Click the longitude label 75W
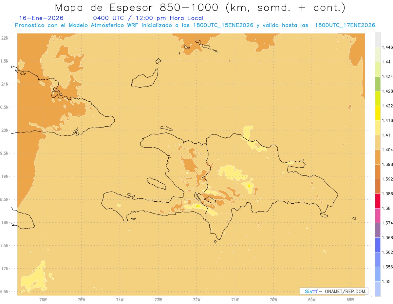 pos(81,300)
